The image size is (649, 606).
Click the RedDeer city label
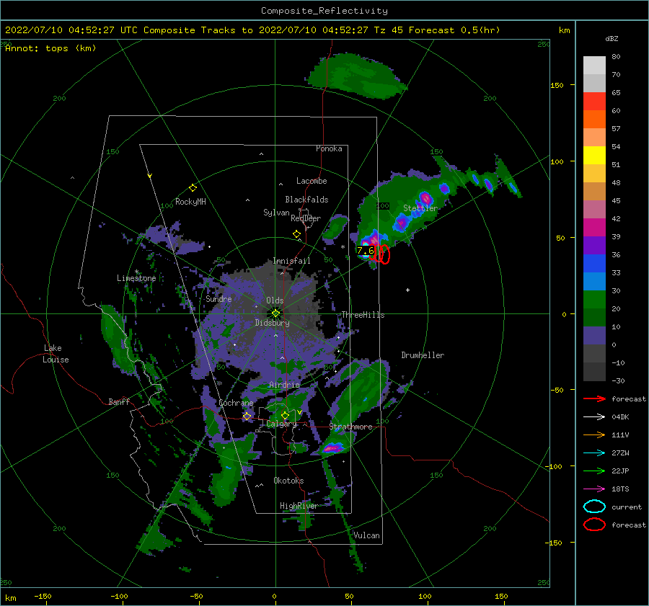tap(306, 218)
